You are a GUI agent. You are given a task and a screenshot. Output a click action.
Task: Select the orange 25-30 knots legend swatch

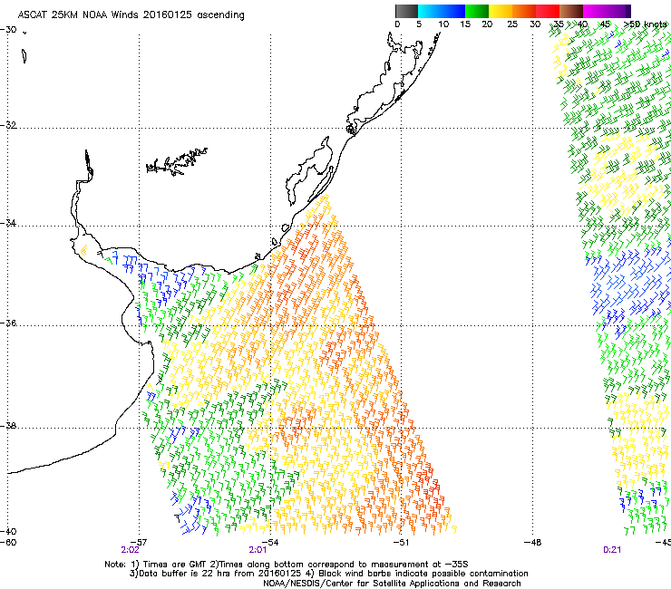(524, 11)
